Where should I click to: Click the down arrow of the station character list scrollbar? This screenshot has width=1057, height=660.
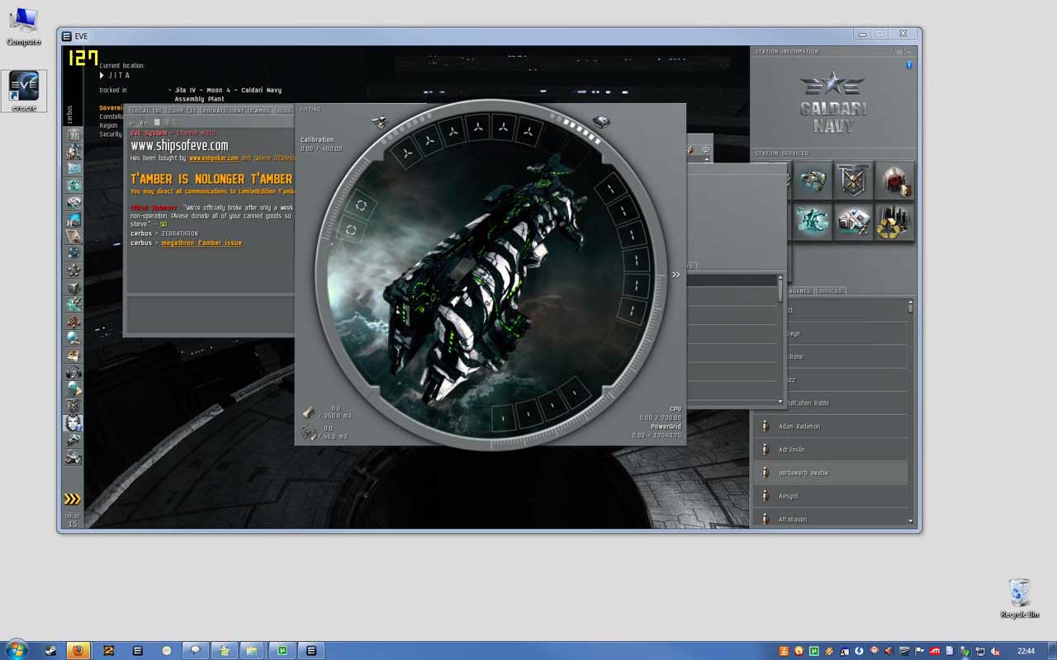click(x=911, y=521)
